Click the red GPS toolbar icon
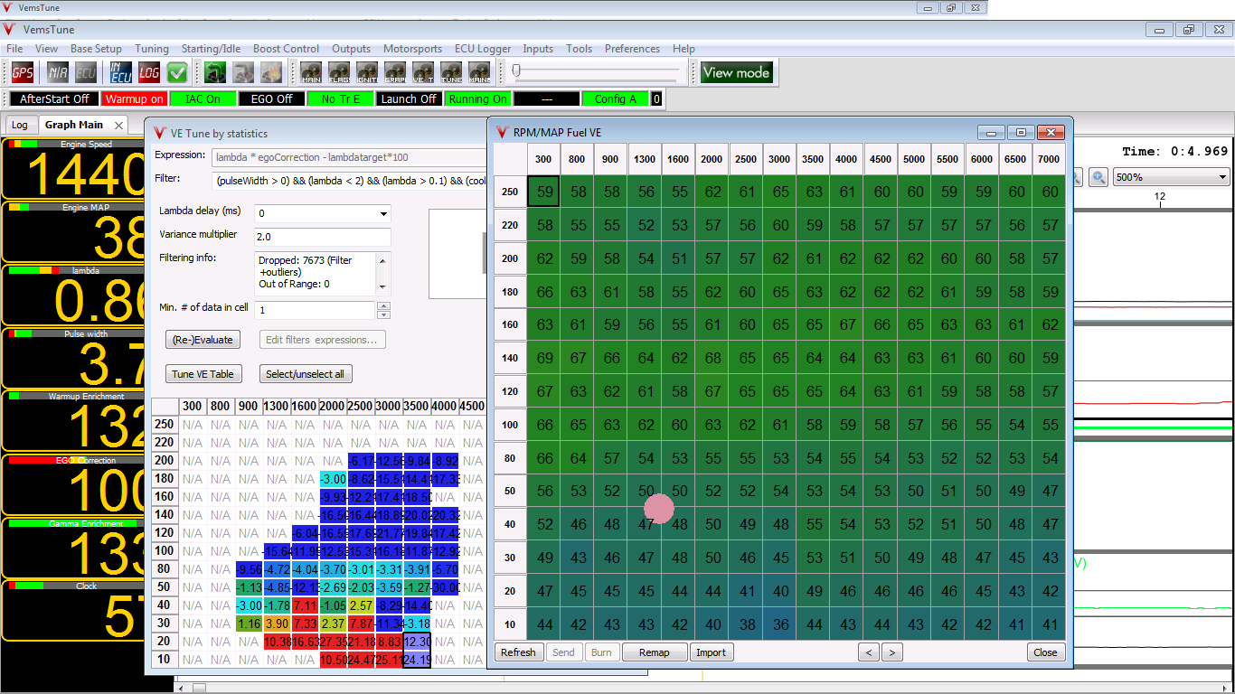Viewport: 1235px width, 694px height. coord(23,72)
